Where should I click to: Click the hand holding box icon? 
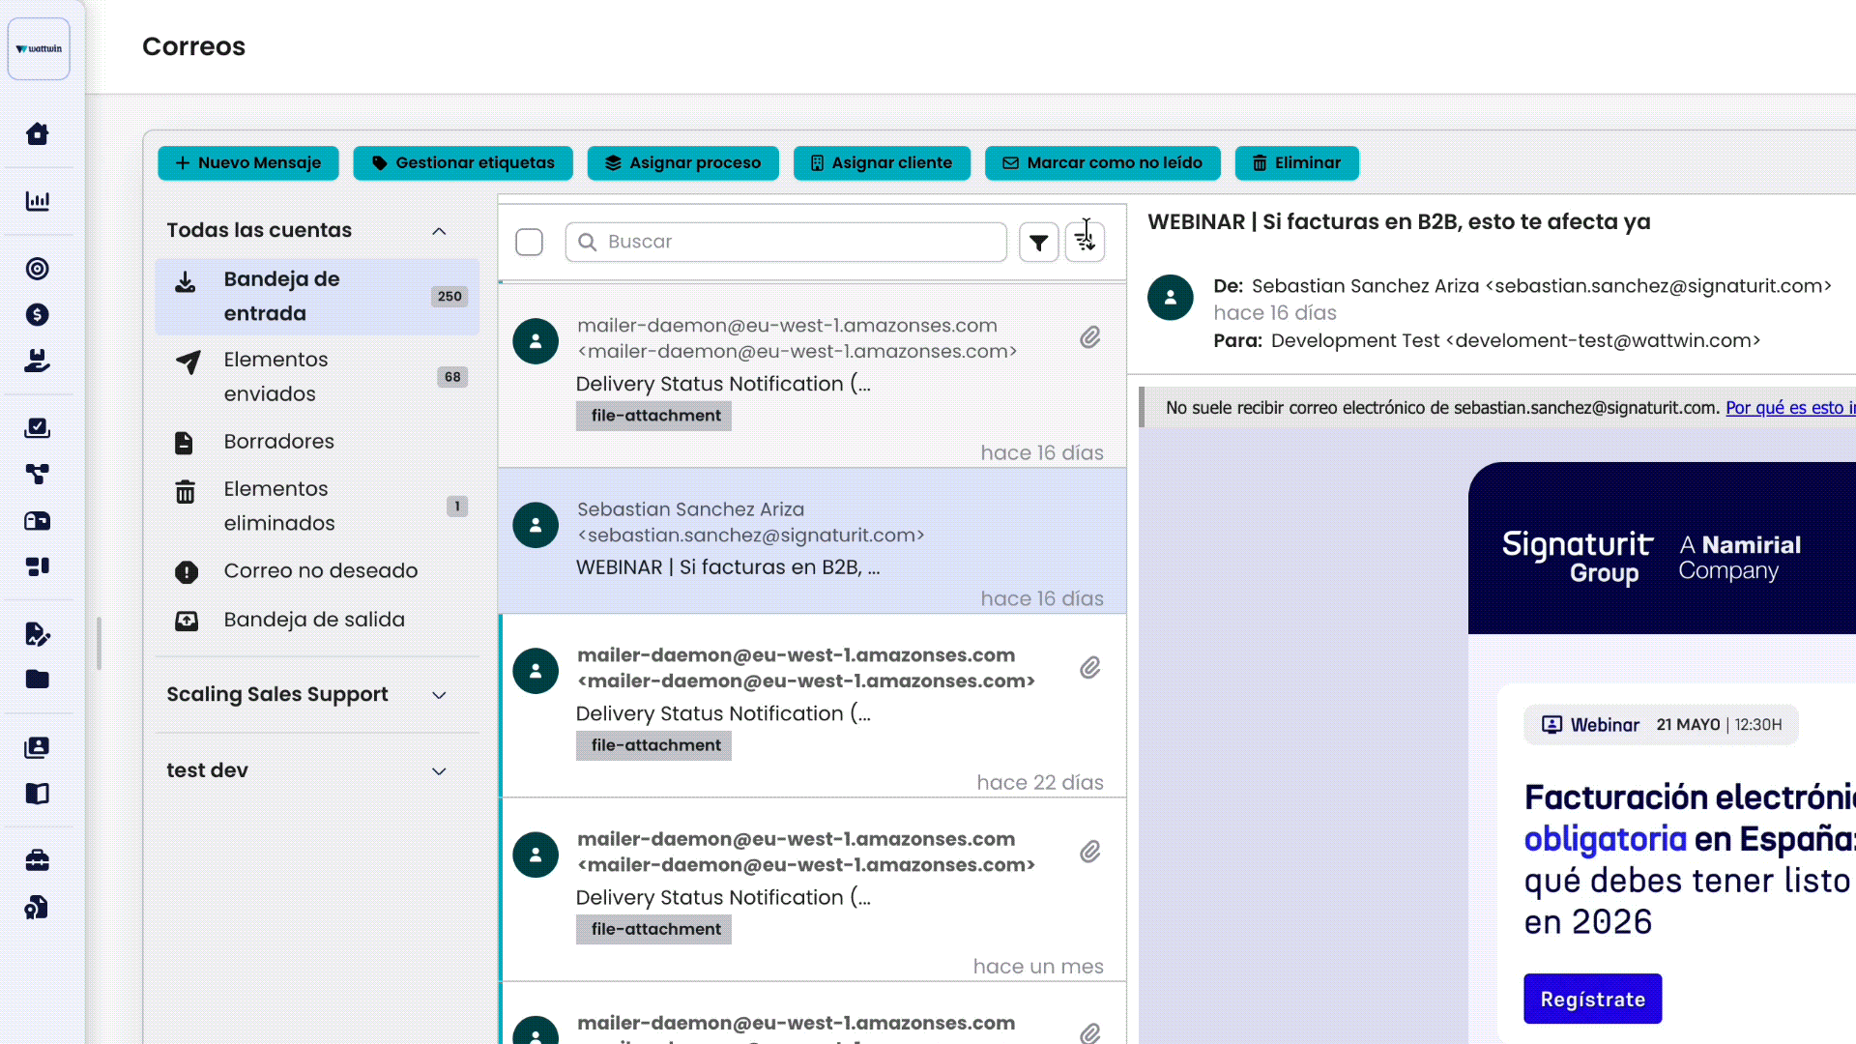[38, 361]
